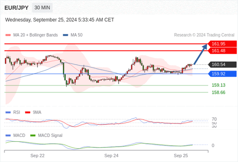The image size is (238, 162).
Task: Click the RSI 70 level label
Action: point(214,119)
